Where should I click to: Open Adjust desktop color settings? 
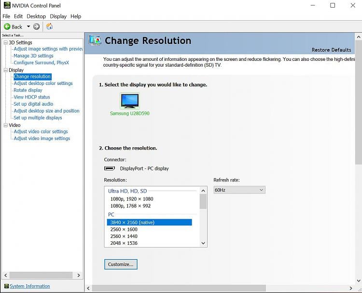point(43,84)
